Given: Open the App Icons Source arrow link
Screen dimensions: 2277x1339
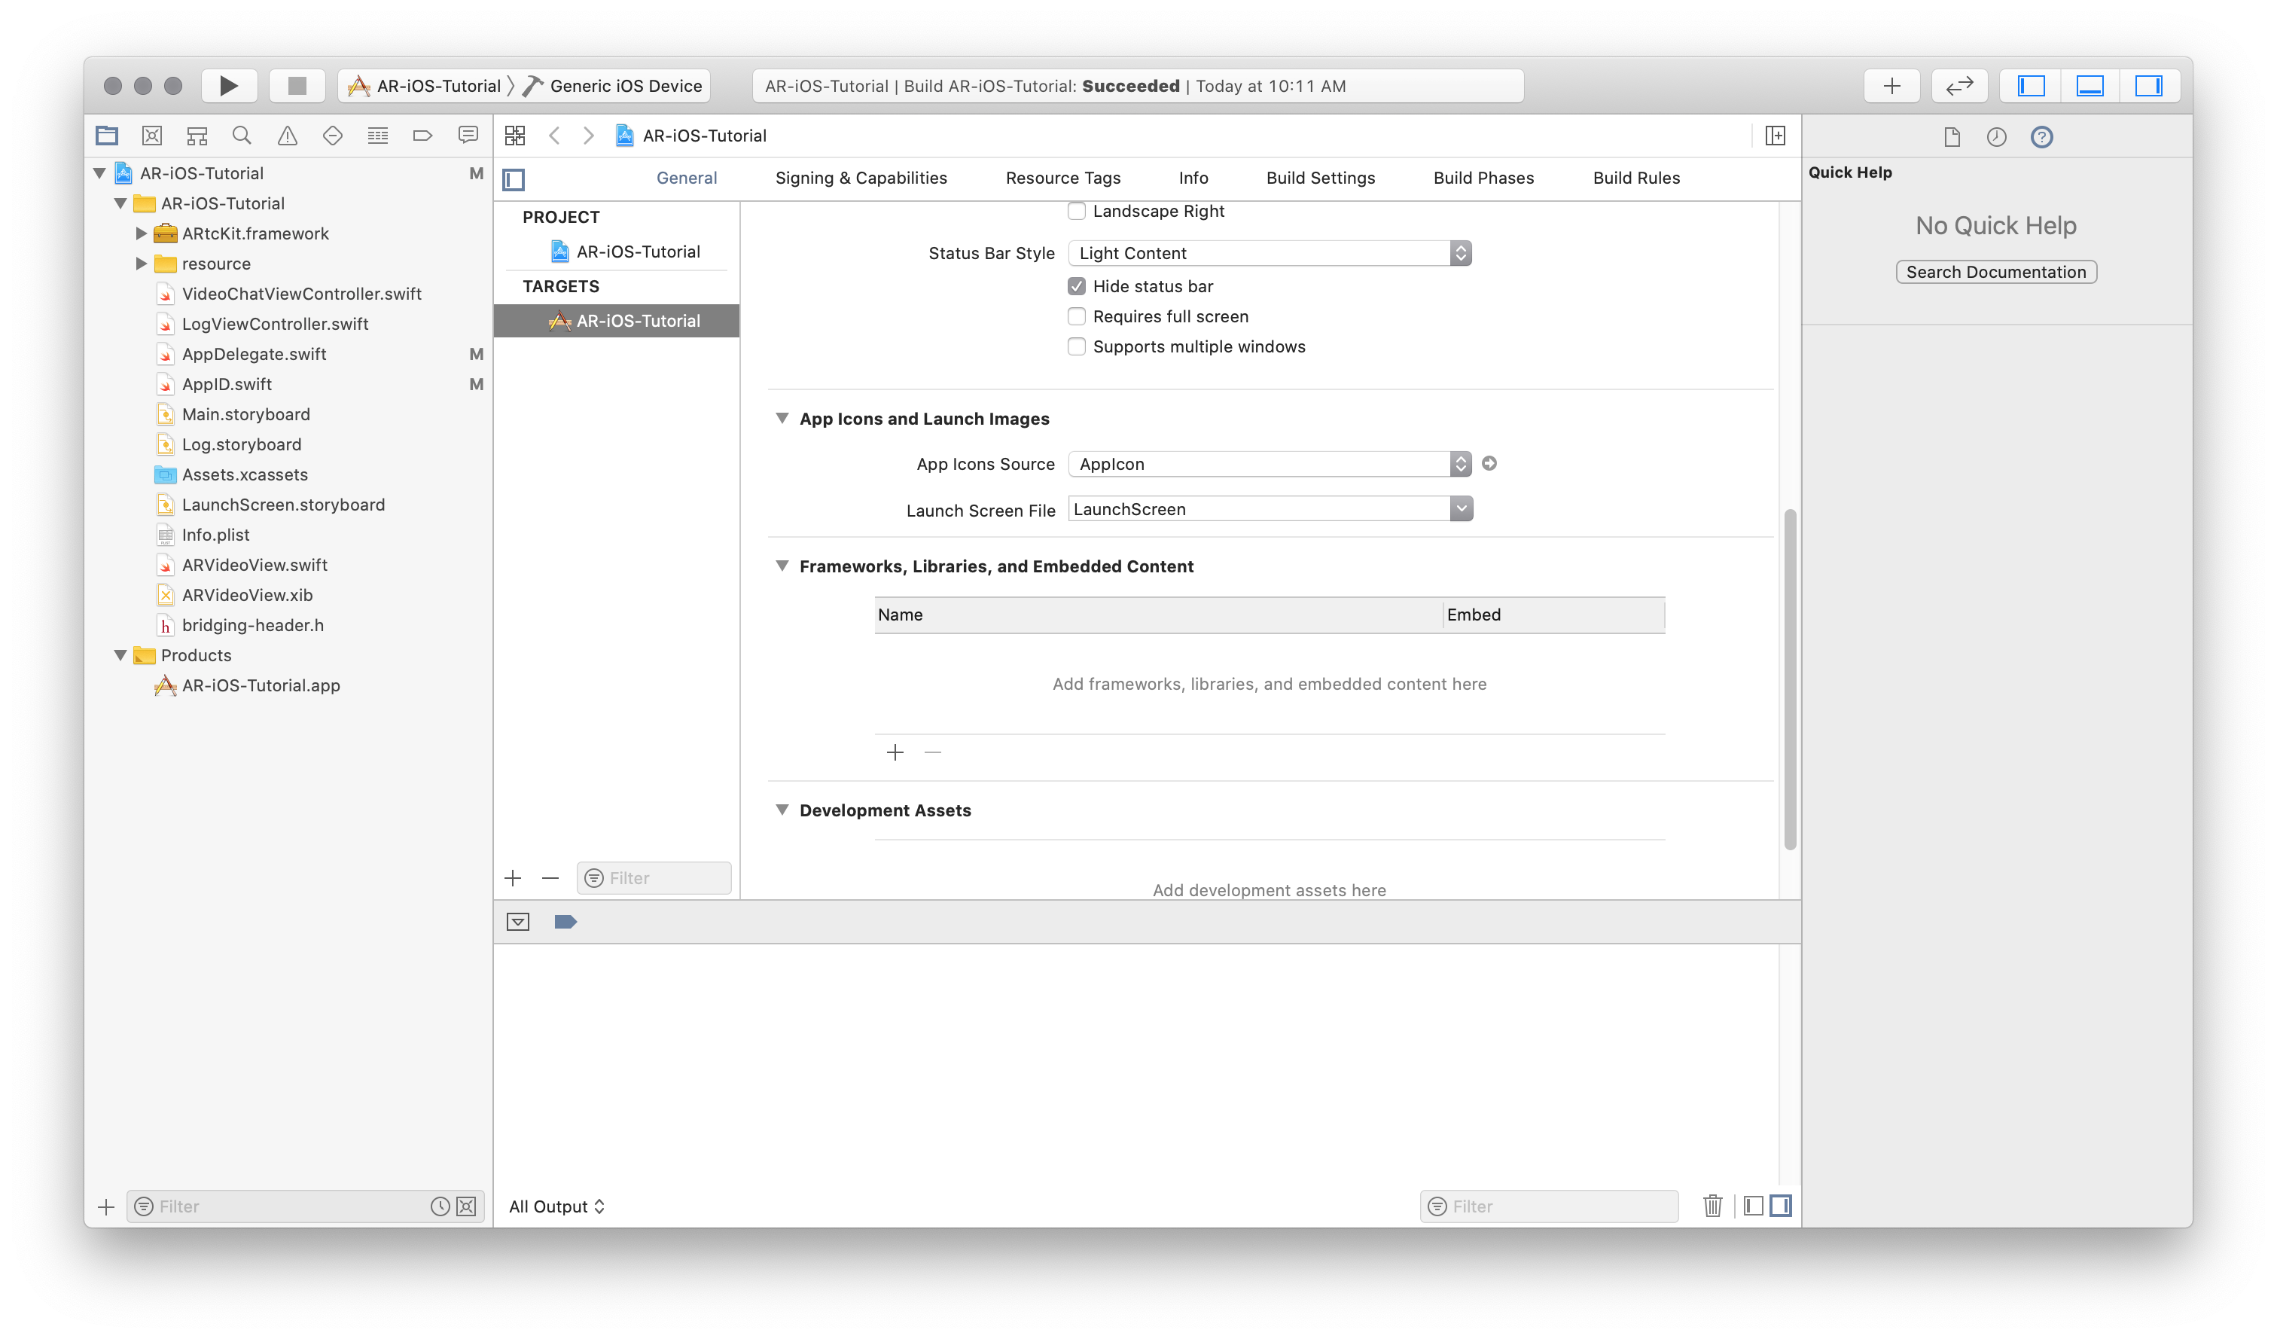Looking at the screenshot, I should click(x=1489, y=463).
